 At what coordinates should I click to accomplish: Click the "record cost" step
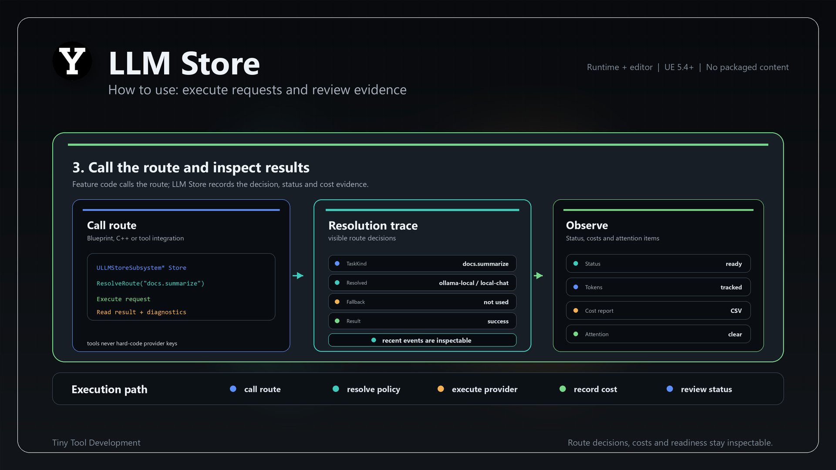595,389
